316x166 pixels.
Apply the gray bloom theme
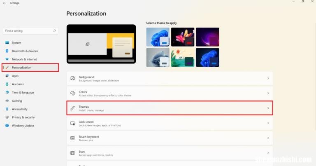pyautogui.click(x=158, y=57)
